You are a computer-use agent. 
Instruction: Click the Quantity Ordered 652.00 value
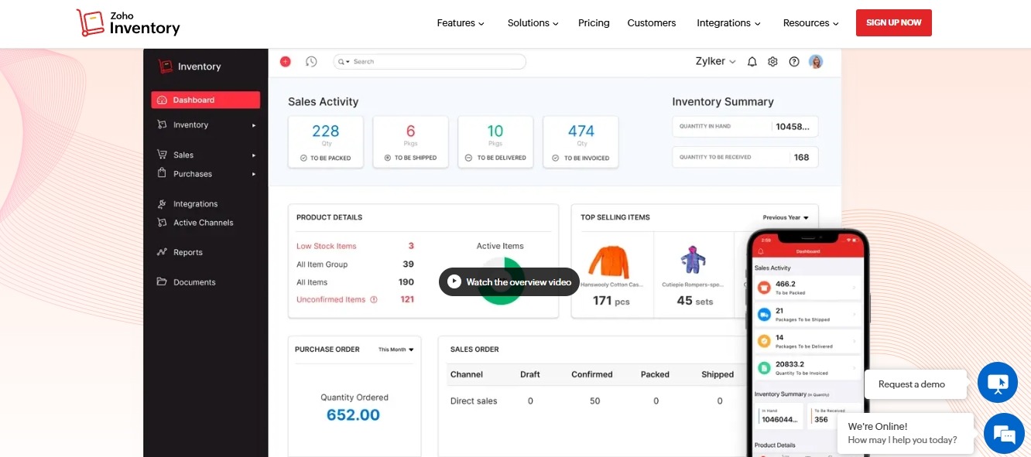tap(353, 414)
